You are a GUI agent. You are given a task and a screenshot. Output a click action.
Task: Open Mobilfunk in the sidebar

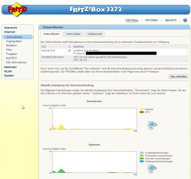coord(11,45)
